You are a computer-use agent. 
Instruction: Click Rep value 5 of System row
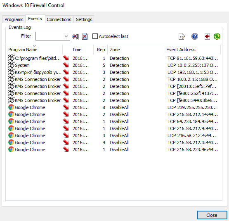point(104,65)
